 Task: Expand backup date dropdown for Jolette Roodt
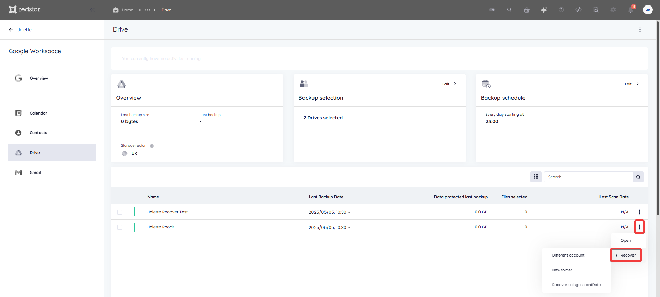(349, 228)
